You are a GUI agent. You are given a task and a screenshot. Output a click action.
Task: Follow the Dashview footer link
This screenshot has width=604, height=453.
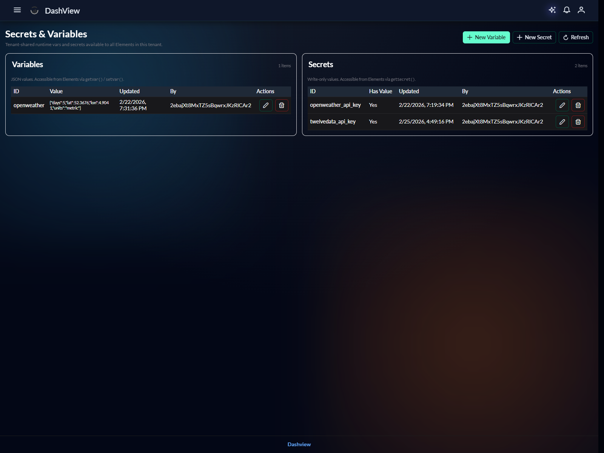pyautogui.click(x=299, y=444)
